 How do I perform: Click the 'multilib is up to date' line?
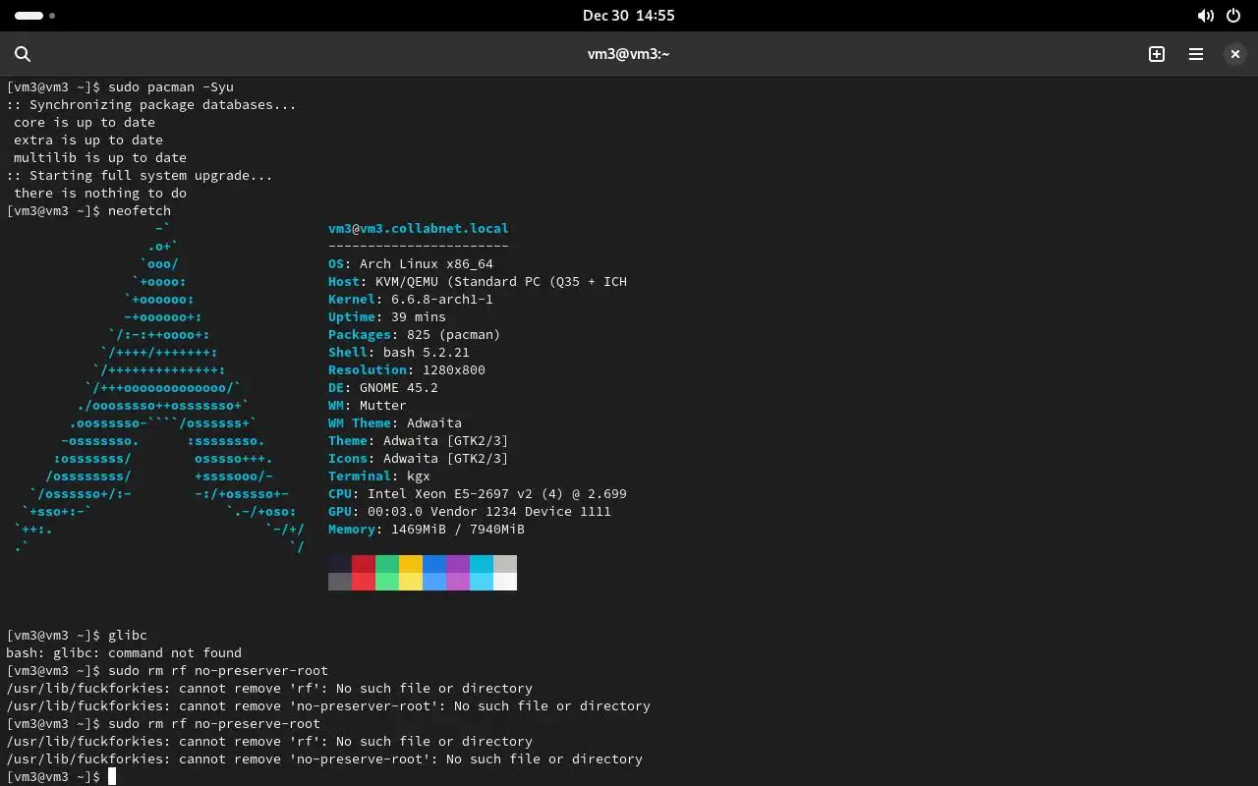(x=100, y=158)
